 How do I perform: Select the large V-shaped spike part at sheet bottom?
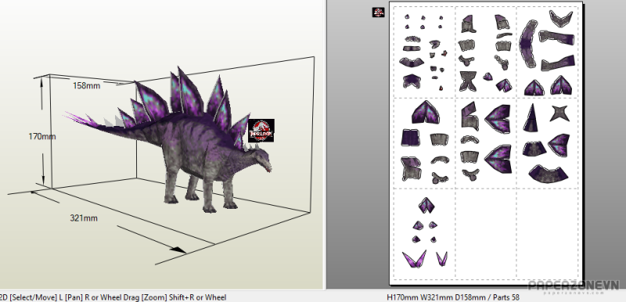(414, 259)
